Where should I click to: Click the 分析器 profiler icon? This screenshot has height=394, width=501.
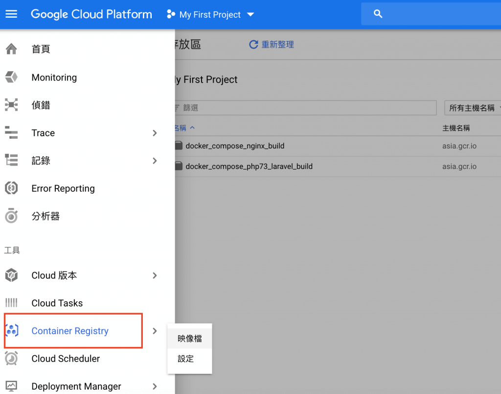(12, 216)
